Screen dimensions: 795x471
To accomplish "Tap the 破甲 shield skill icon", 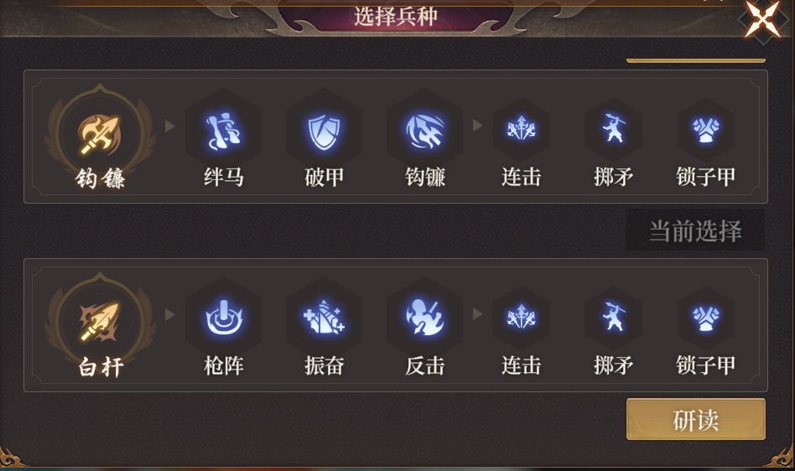I will click(324, 131).
